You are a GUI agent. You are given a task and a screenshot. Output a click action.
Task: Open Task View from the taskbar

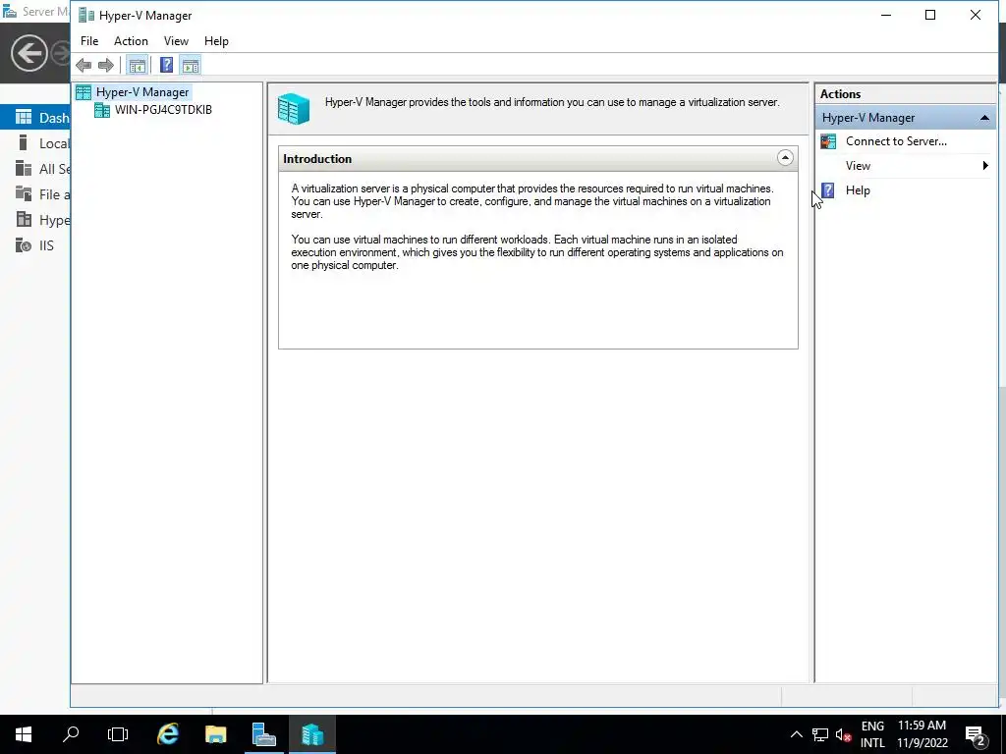118,734
